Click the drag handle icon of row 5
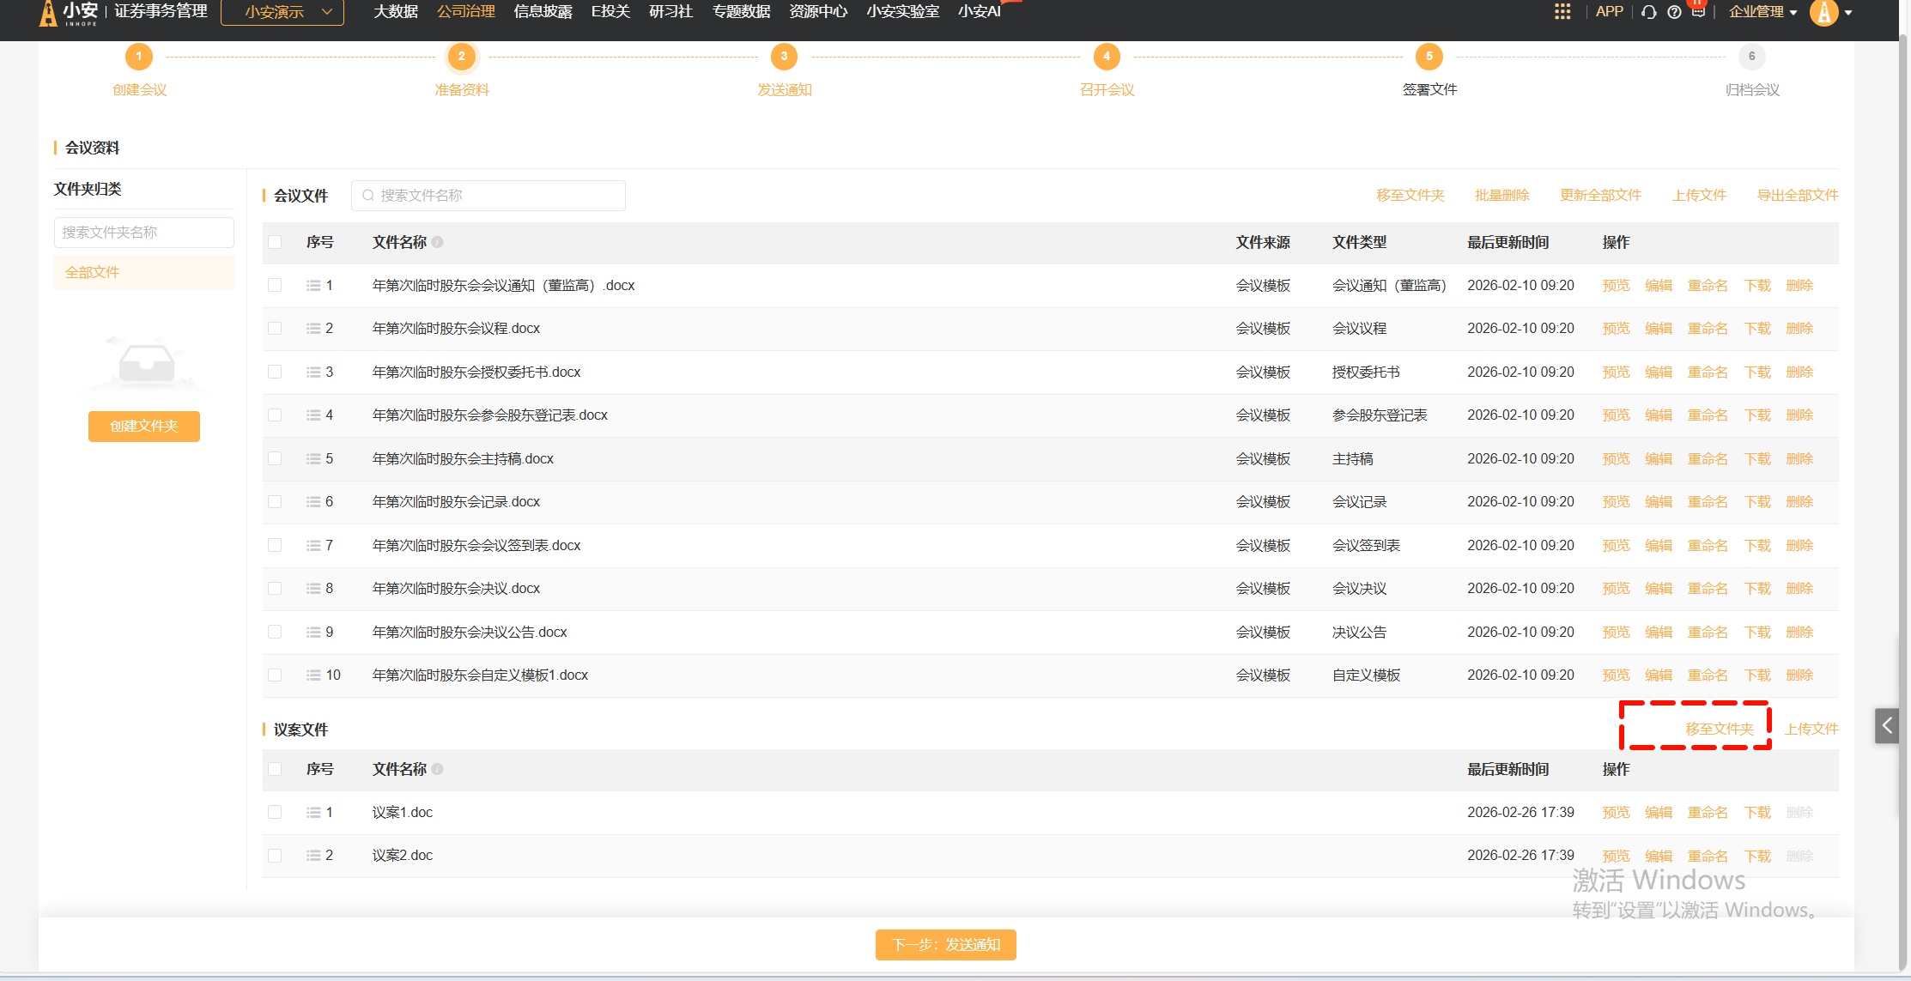1911x981 pixels. (313, 459)
